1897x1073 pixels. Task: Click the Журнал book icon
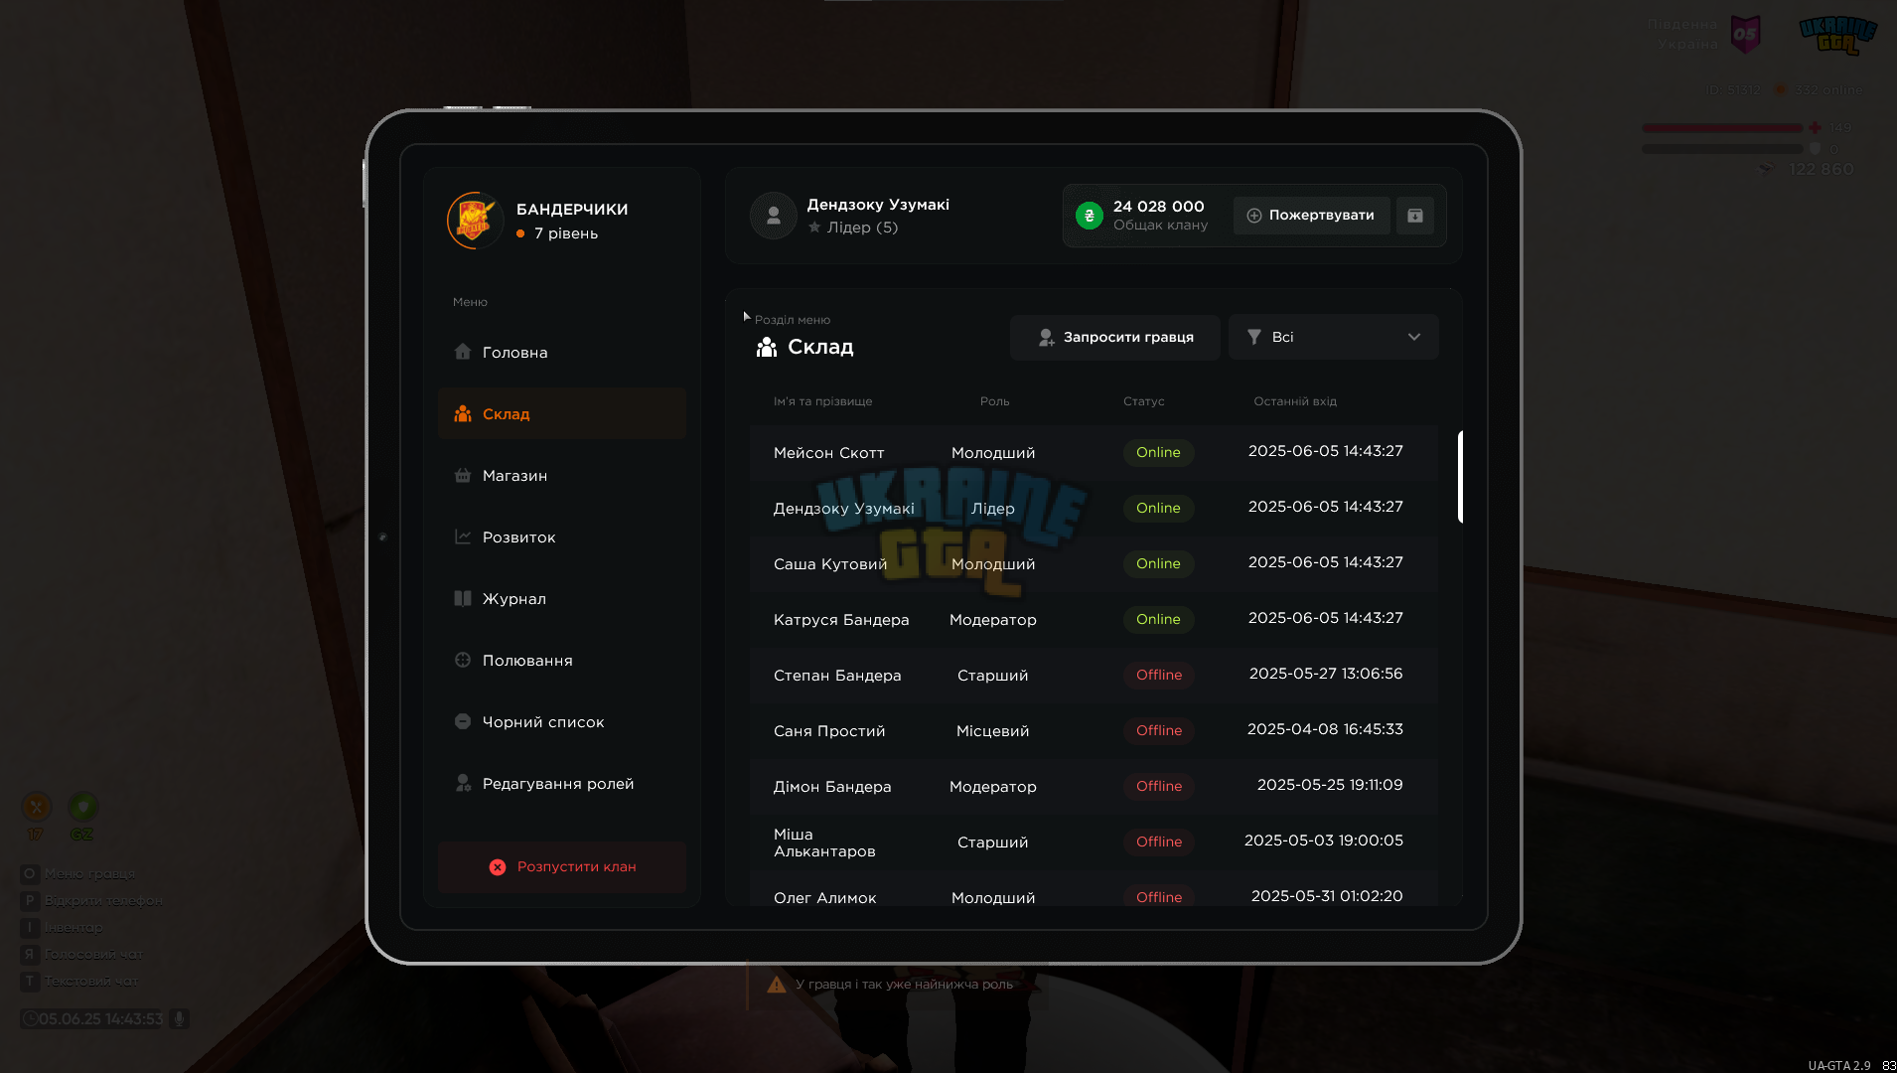tap(463, 598)
